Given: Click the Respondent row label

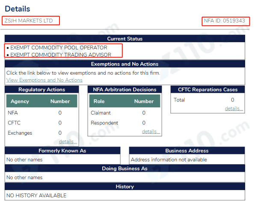Looking at the screenshot, I should pyautogui.click(x=104, y=123).
